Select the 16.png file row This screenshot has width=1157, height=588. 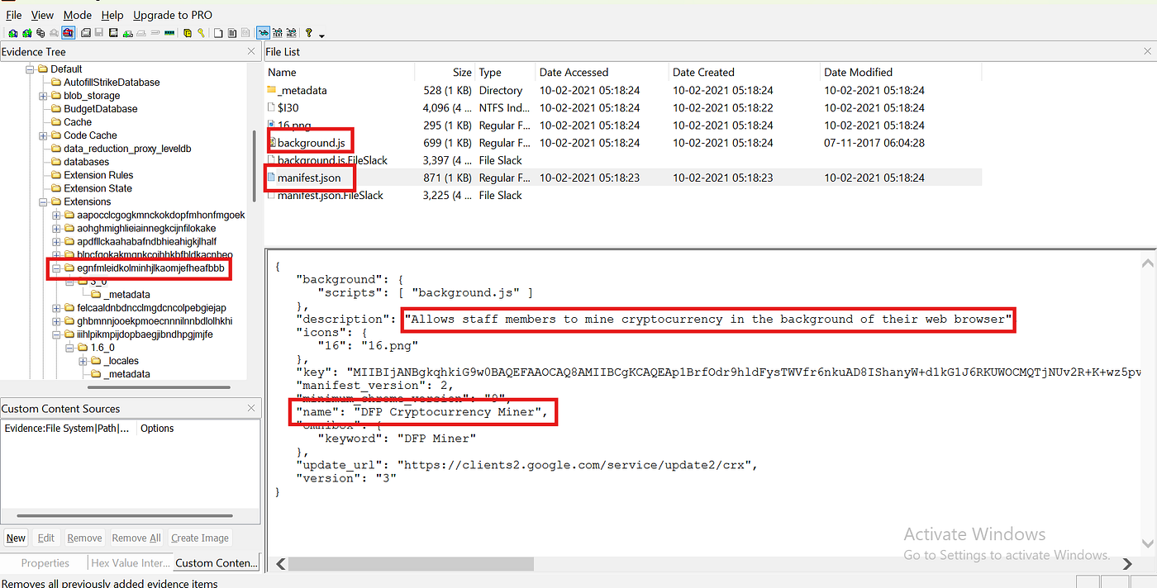click(x=624, y=126)
